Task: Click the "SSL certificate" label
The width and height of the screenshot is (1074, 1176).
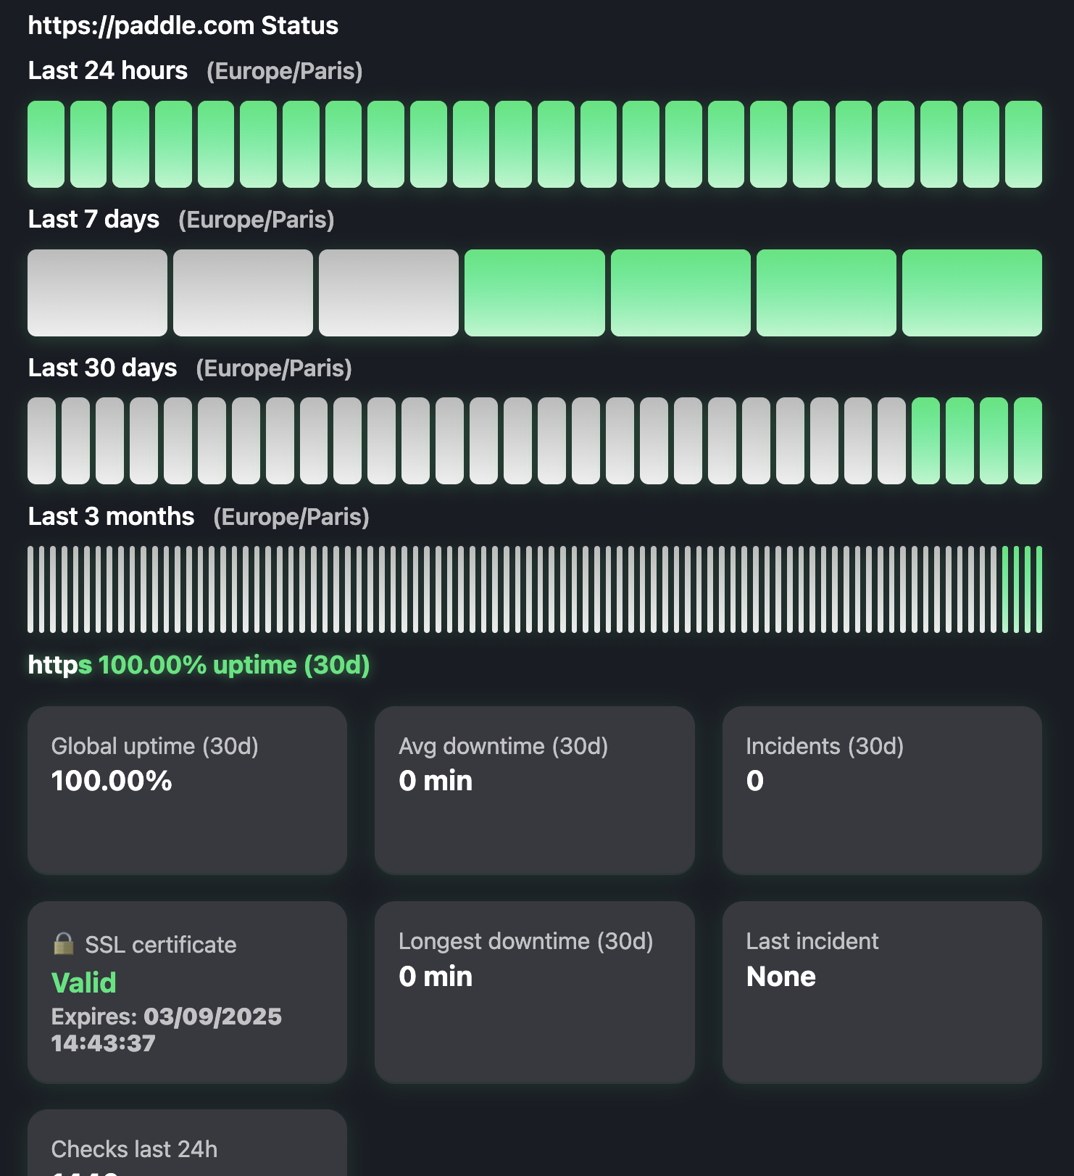Action: click(161, 945)
